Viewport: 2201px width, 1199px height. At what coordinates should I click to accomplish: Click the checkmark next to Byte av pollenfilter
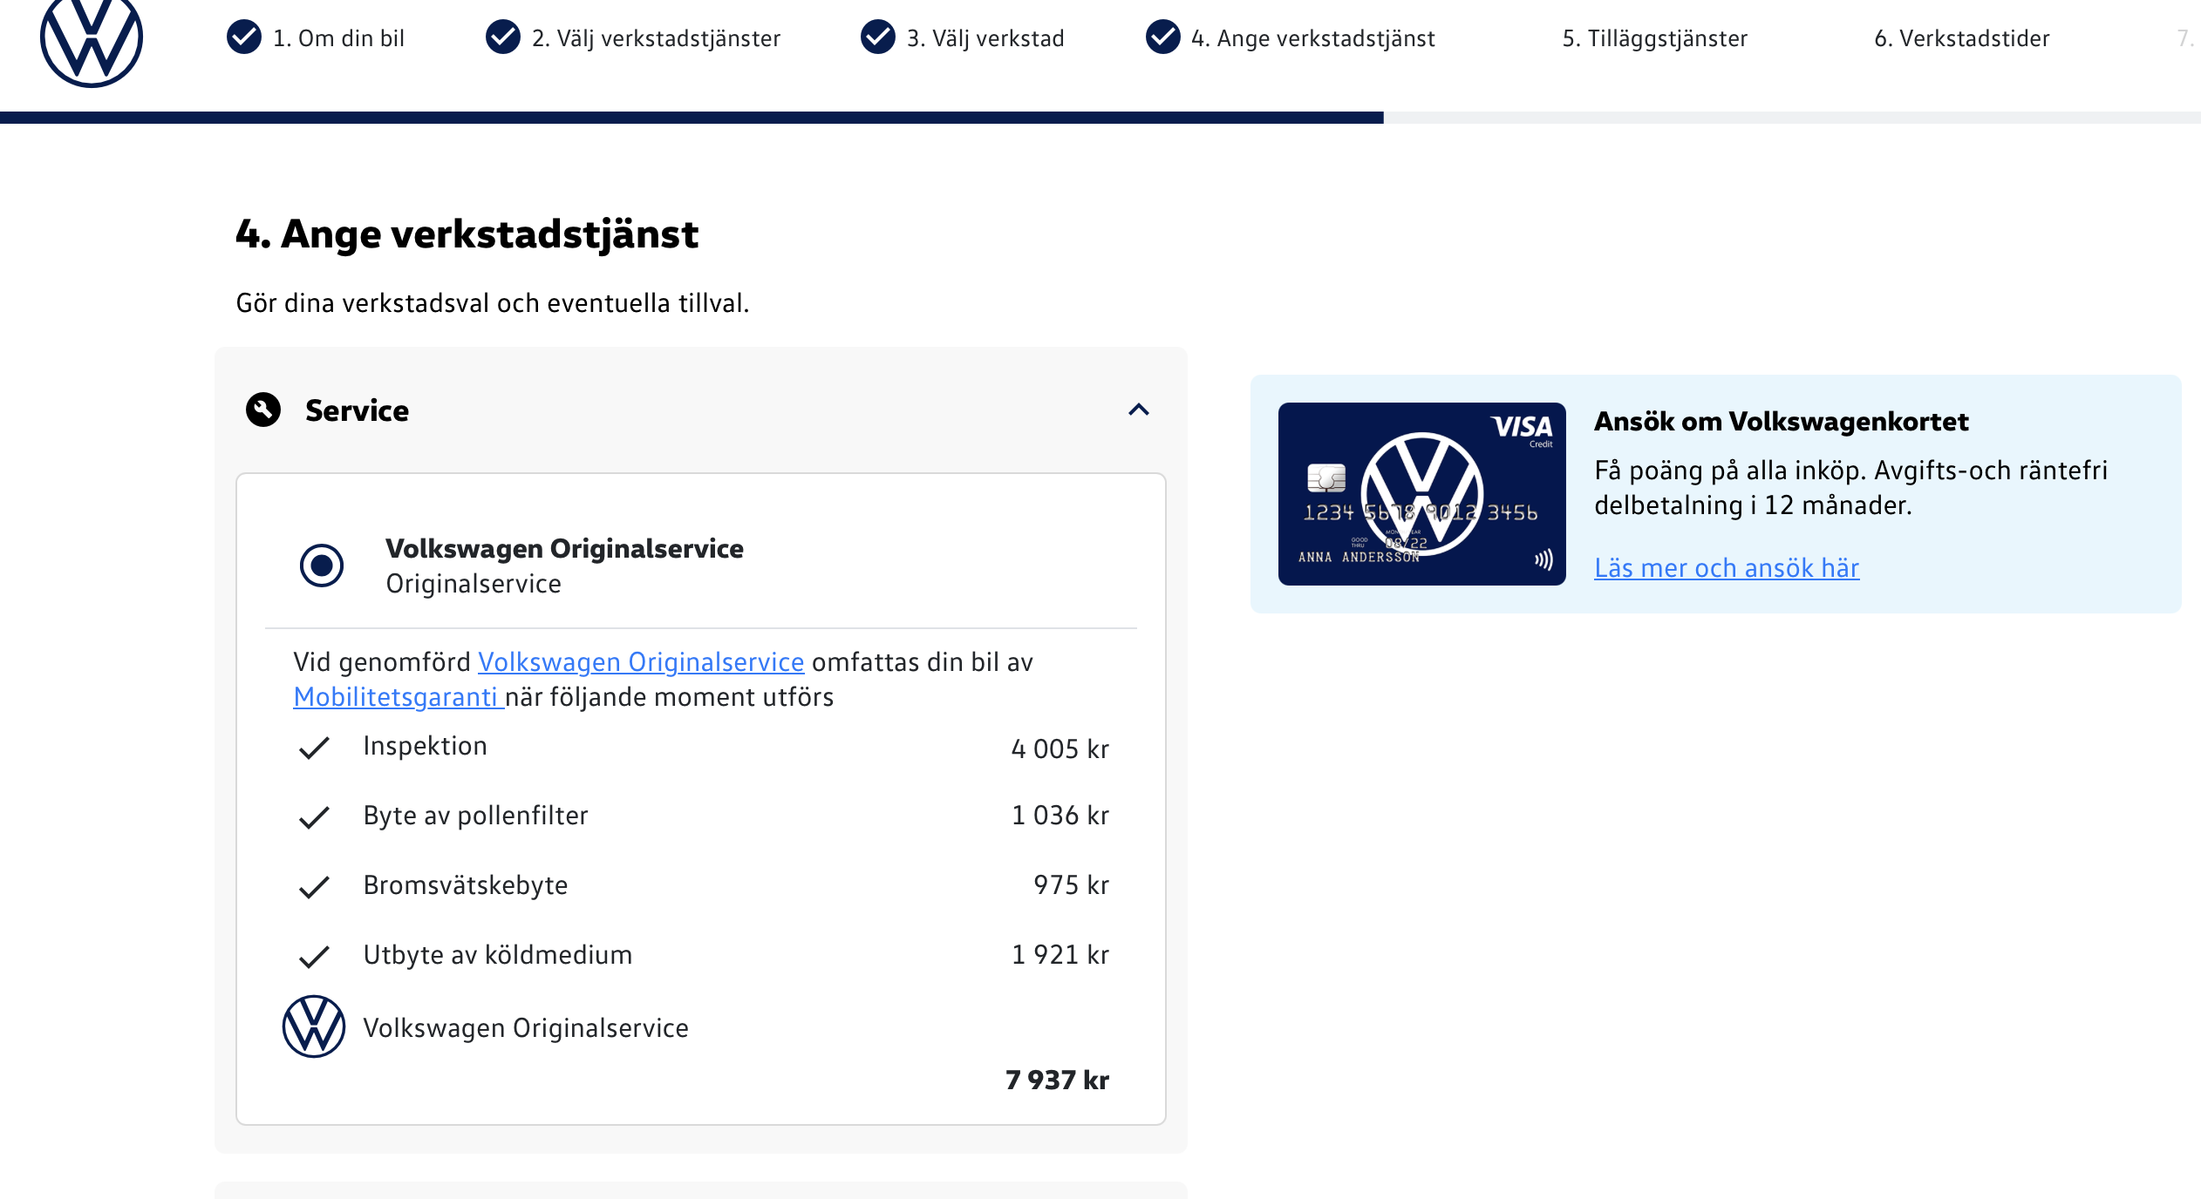coord(314,817)
